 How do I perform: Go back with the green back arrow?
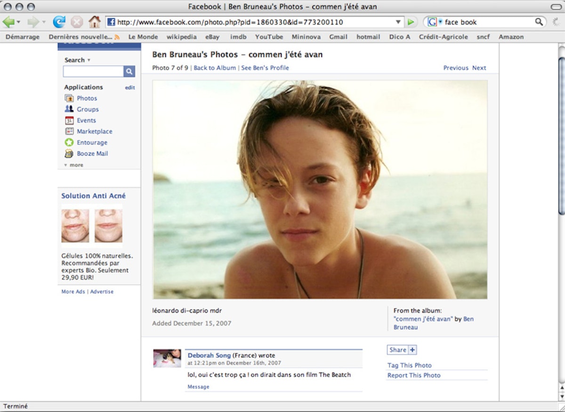tap(8, 22)
